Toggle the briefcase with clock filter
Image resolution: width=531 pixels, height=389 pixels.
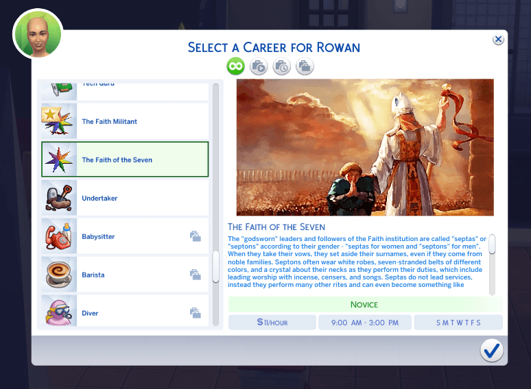282,66
